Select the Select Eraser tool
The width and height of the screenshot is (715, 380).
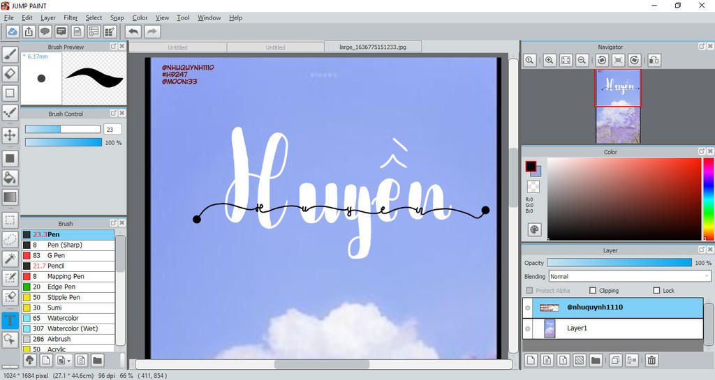point(10,297)
